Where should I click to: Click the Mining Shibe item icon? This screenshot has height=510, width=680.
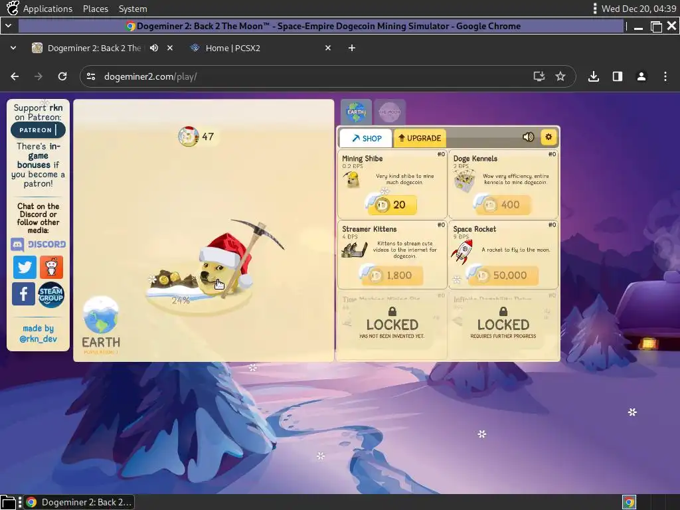(351, 179)
